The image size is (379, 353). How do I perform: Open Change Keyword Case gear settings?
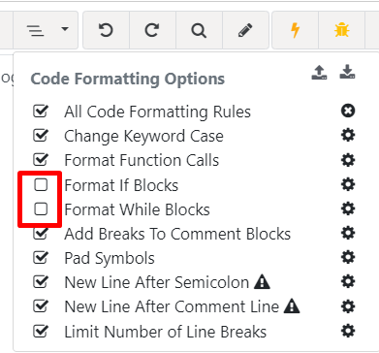coord(348,136)
